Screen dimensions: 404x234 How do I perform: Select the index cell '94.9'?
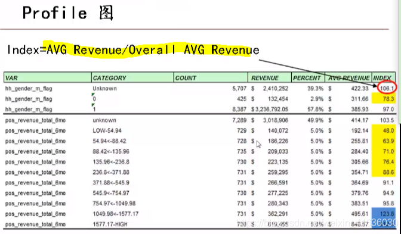pyautogui.click(x=388, y=193)
